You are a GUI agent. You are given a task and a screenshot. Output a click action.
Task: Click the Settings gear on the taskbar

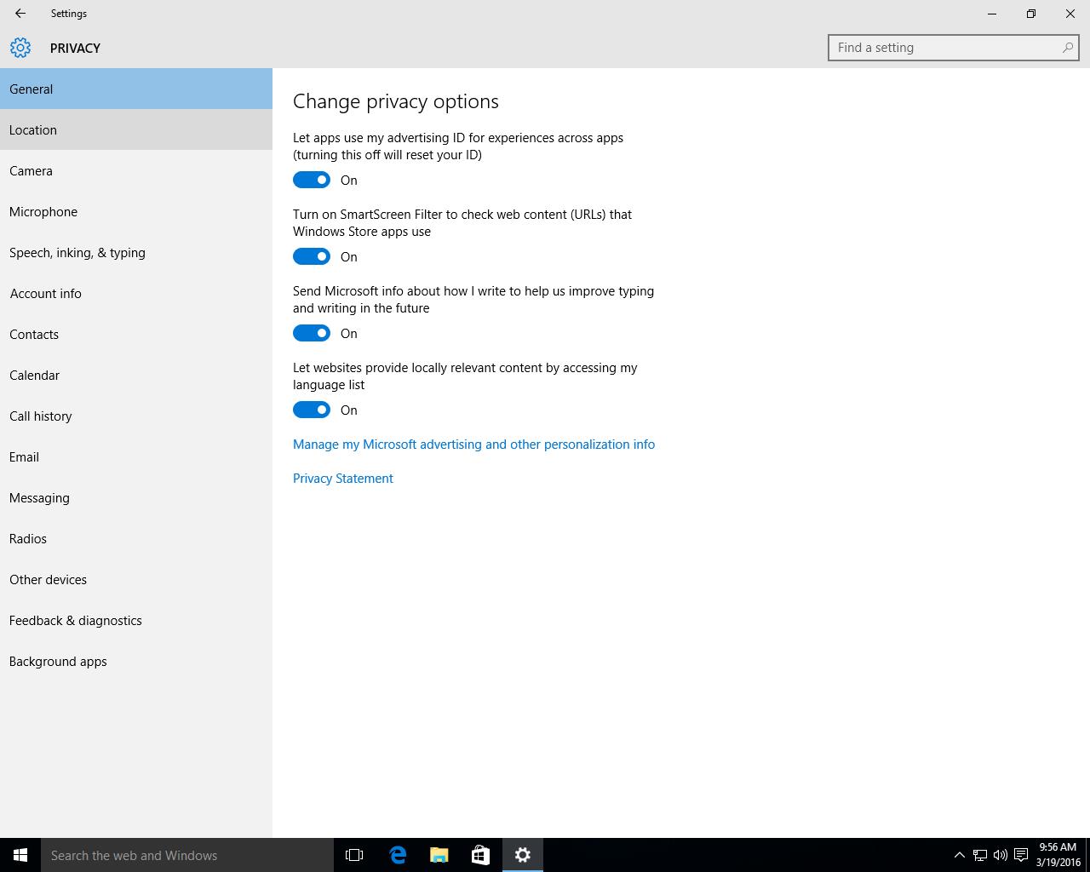tap(523, 855)
